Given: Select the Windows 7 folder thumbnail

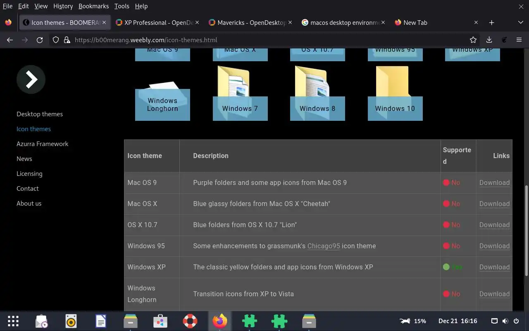Looking at the screenshot, I should pos(240,93).
